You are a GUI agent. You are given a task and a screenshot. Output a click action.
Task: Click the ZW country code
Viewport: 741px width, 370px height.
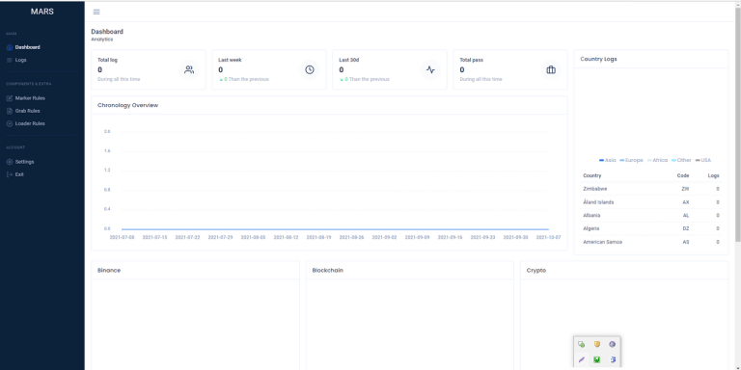(685, 189)
